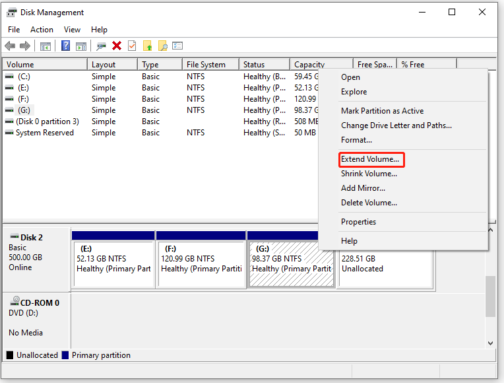Click NTFS file system cell for C:
Image resolution: width=504 pixels, height=383 pixels.
click(x=195, y=77)
